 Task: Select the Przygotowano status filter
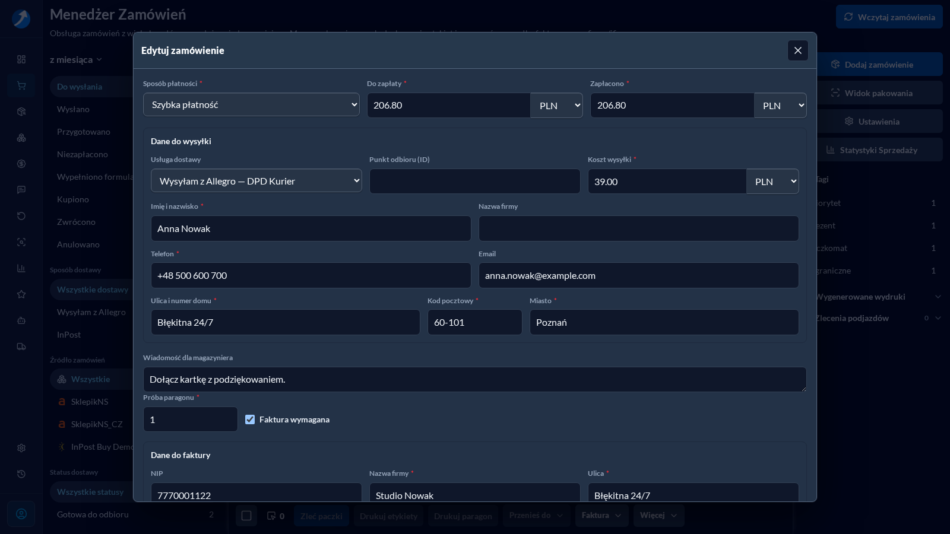92,132
